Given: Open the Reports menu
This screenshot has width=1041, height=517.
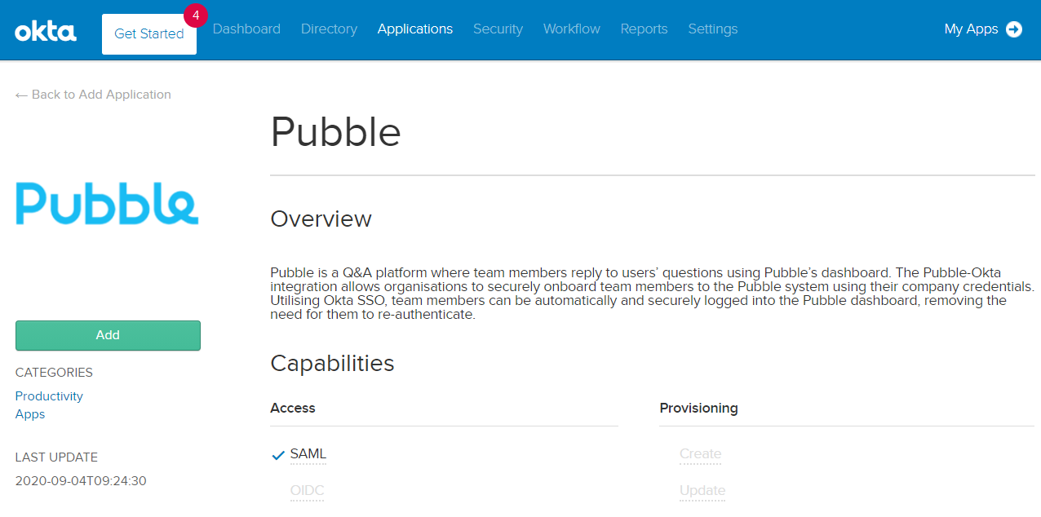Looking at the screenshot, I should (x=644, y=29).
